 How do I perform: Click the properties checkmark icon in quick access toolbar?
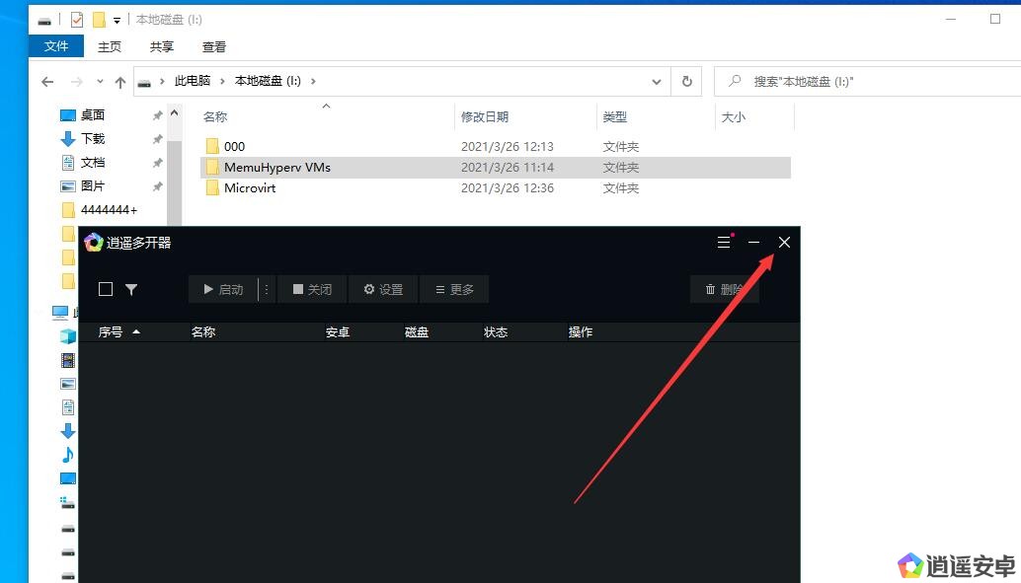point(77,20)
